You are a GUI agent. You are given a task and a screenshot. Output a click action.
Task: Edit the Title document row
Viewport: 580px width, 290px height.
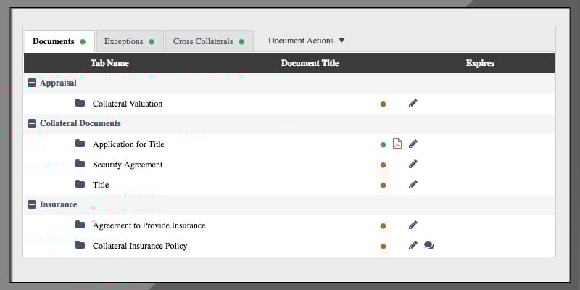pos(413,185)
